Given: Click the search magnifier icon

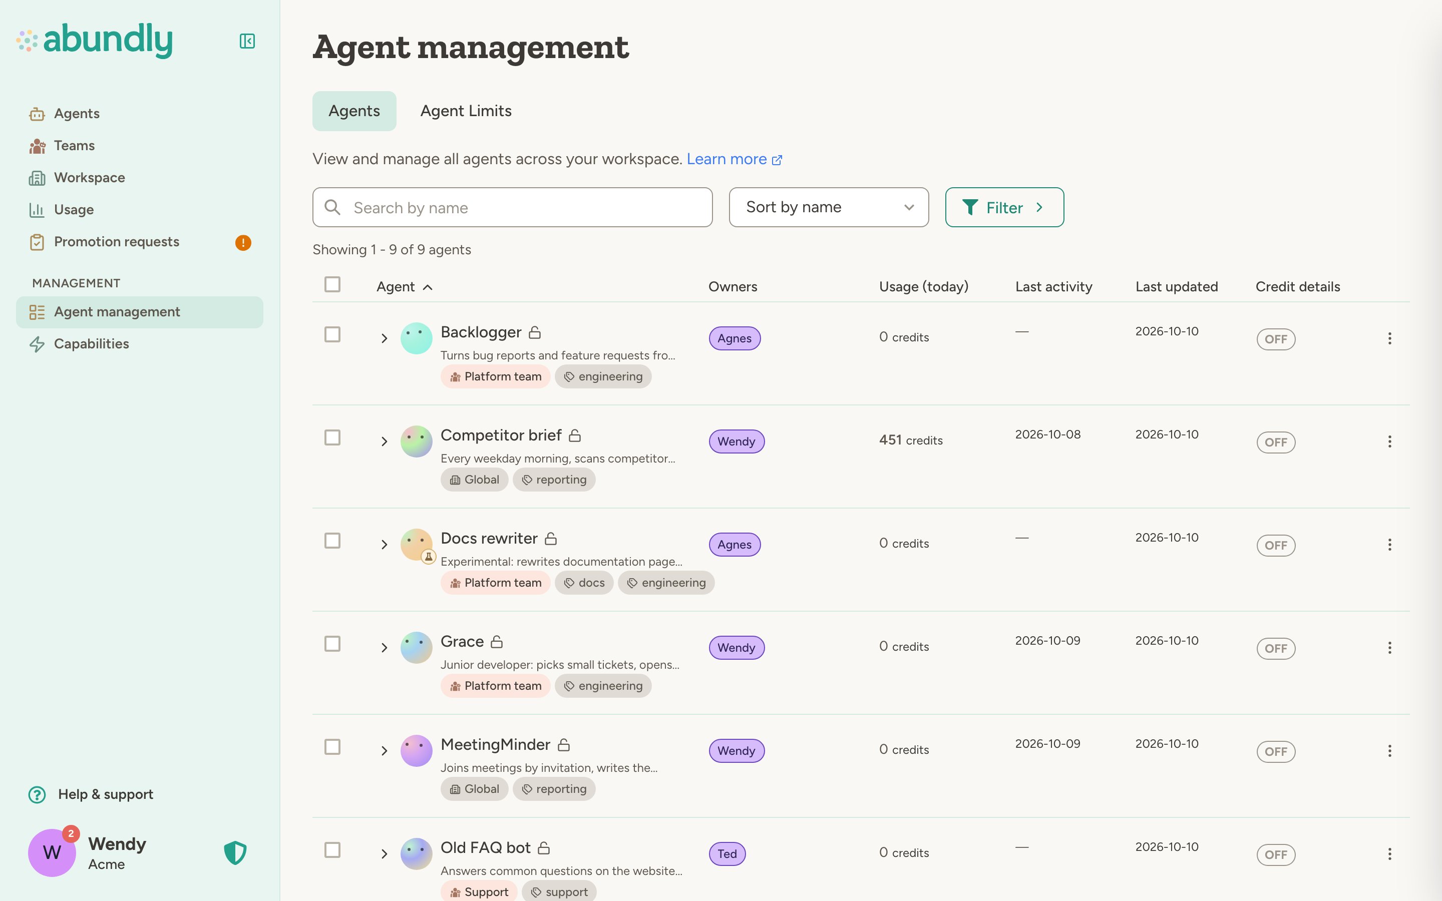Looking at the screenshot, I should [332, 207].
